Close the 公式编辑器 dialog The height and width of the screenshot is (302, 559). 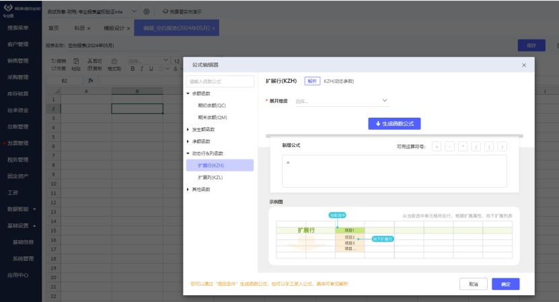524,65
